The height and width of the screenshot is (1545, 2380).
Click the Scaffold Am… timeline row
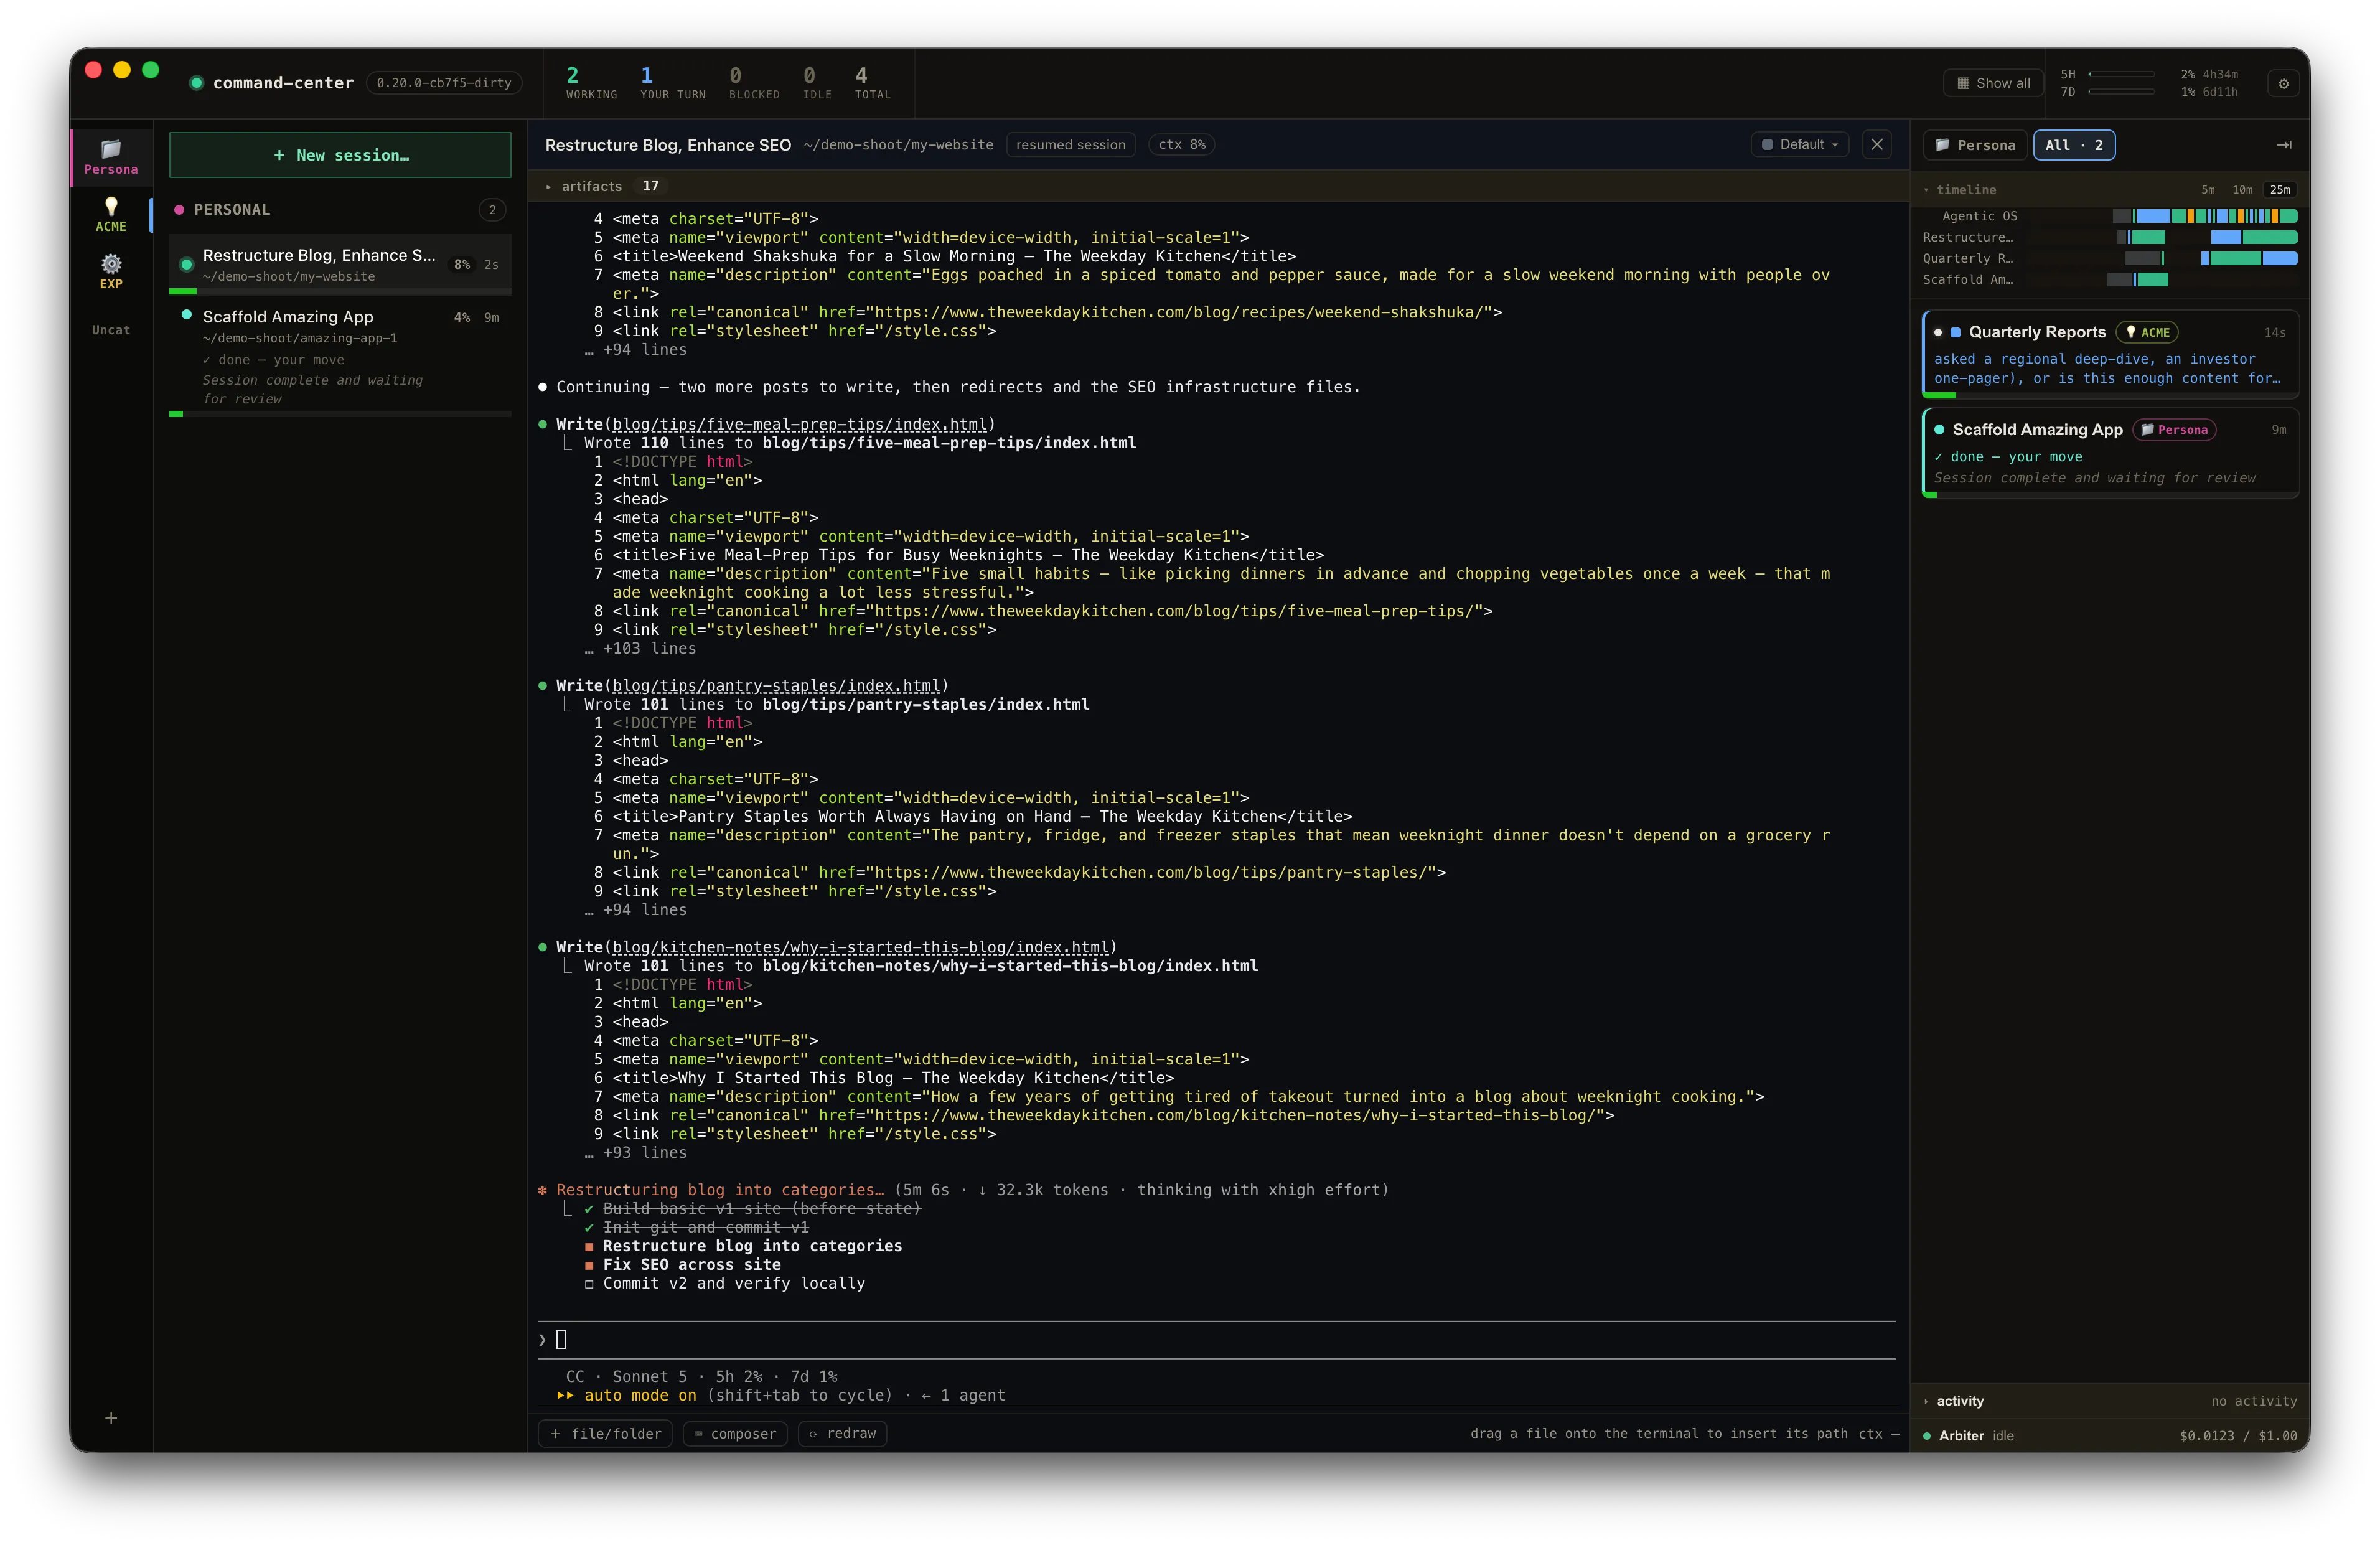pos(2109,279)
